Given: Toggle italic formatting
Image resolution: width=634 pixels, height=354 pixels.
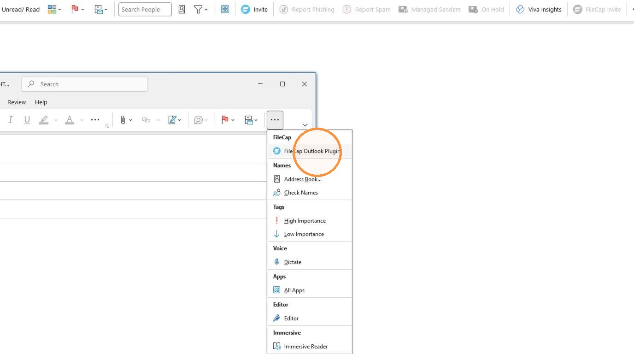Looking at the screenshot, I should click(x=10, y=120).
